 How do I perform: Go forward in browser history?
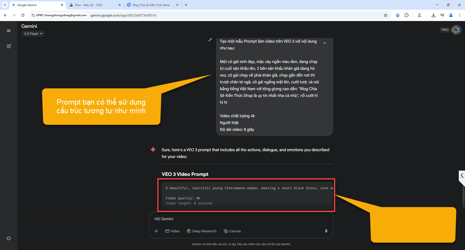(x=14, y=15)
